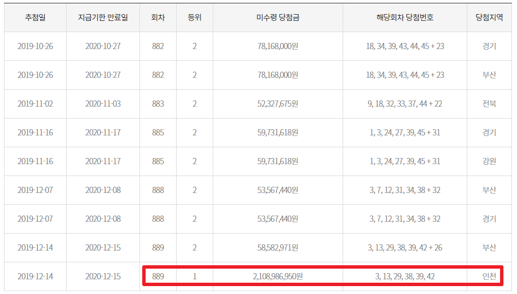517x294 pixels.
Task: Click 경기 in the round 888 rows
Action: tap(489, 219)
